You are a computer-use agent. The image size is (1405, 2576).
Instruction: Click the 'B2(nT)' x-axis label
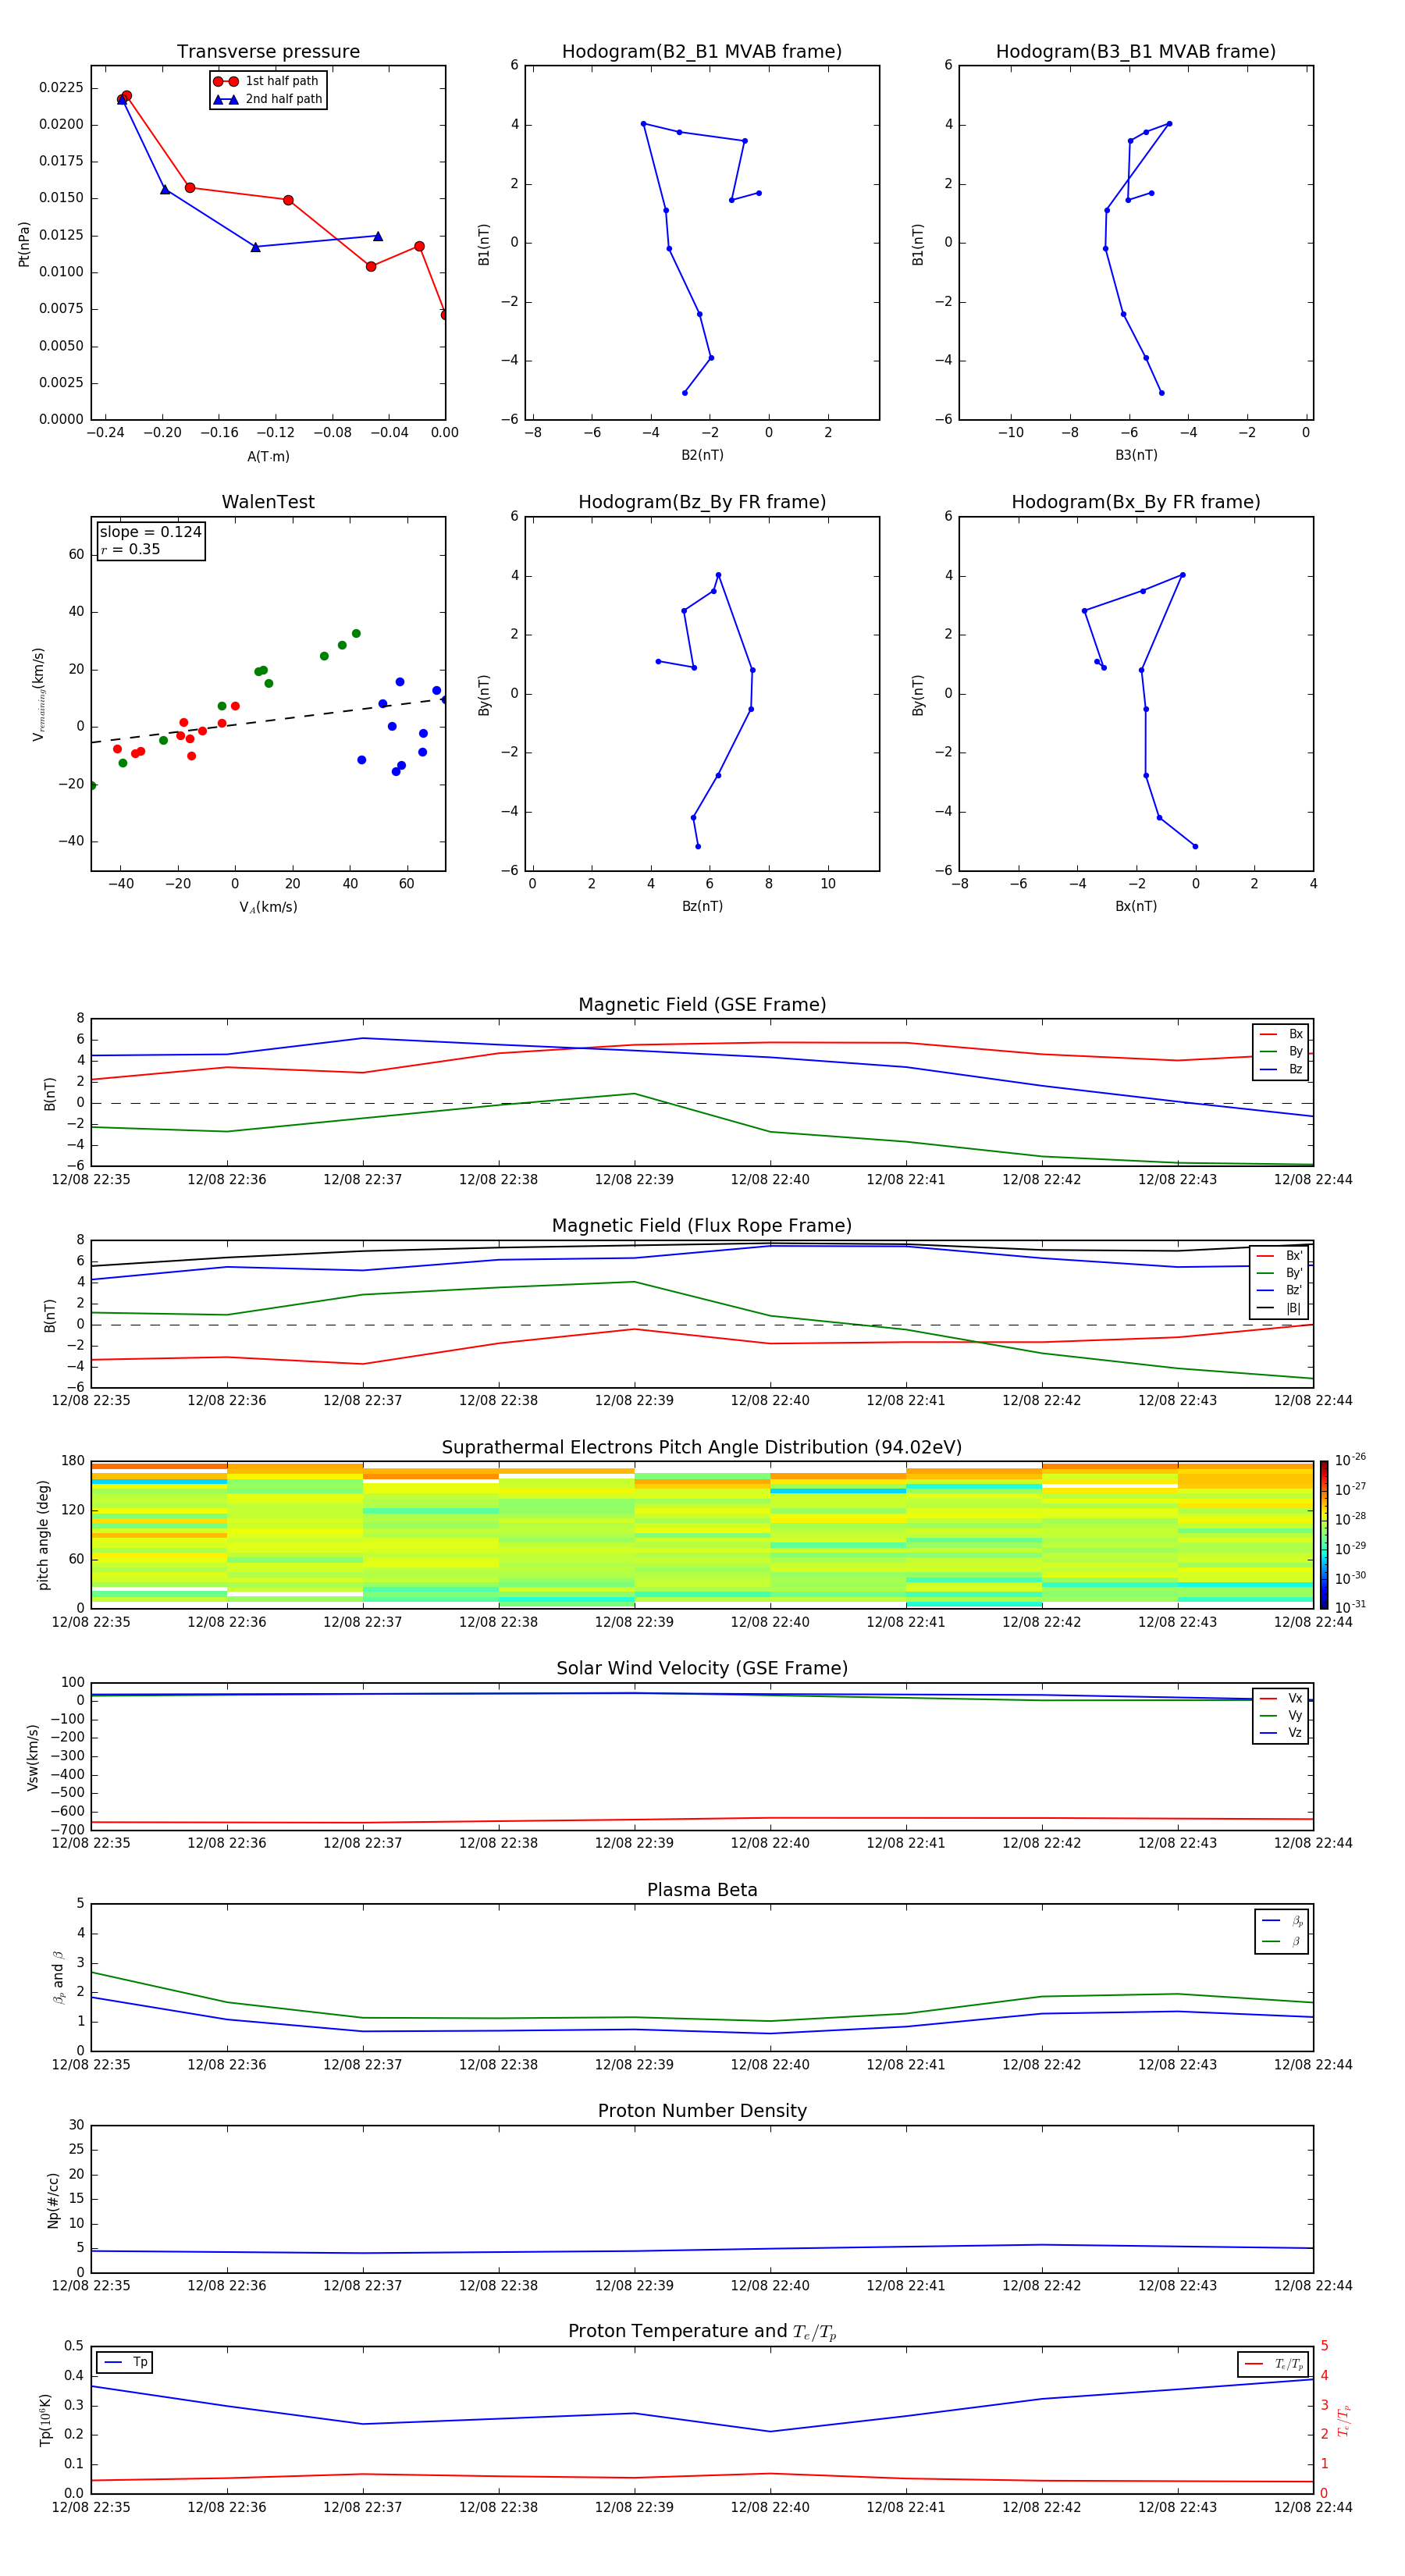(x=702, y=455)
